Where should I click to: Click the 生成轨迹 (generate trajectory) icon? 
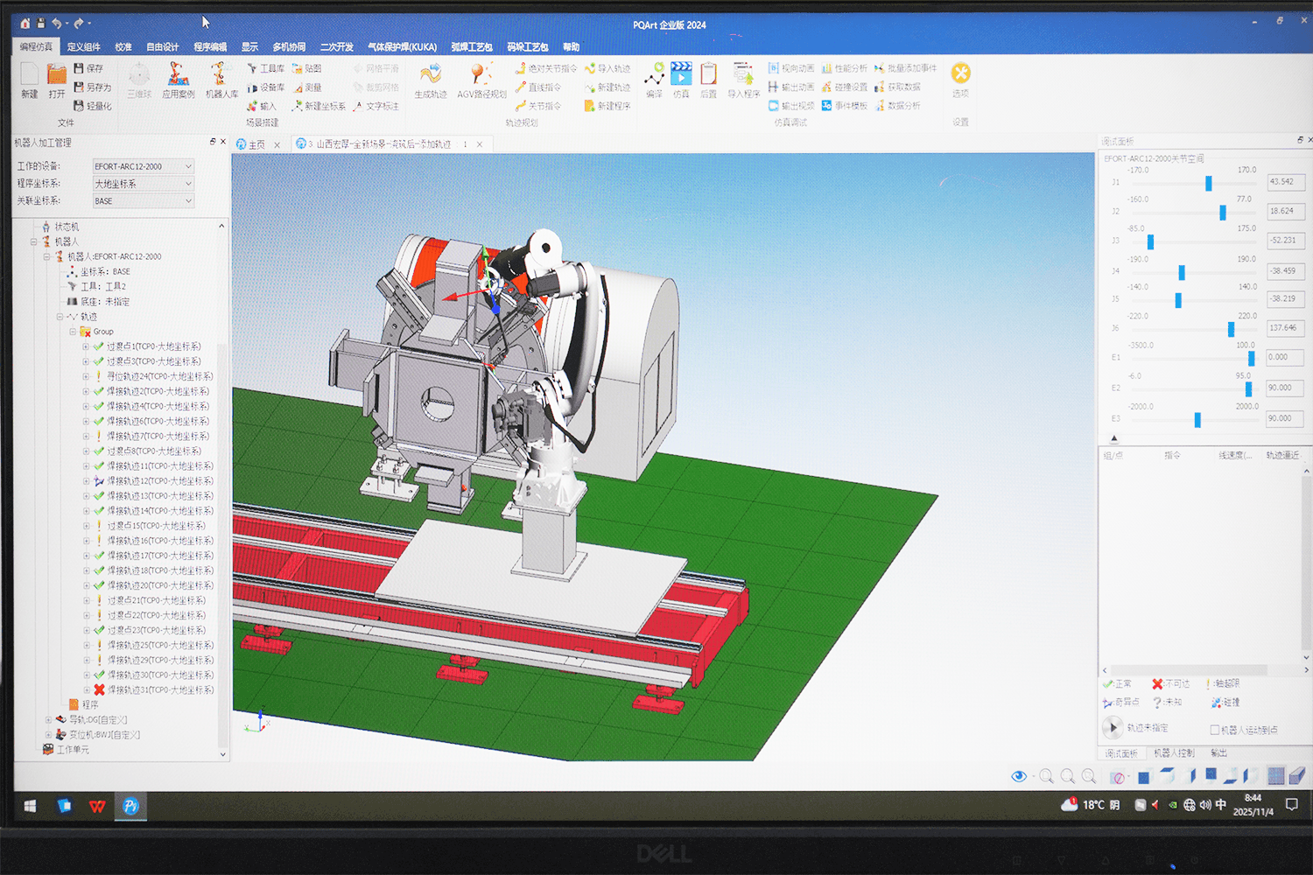pos(430,75)
